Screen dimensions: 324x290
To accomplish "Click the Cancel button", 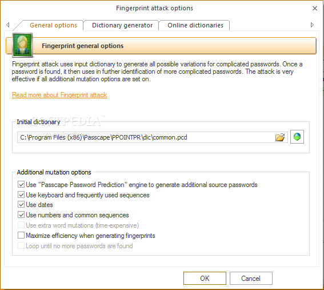I will [x=251, y=278].
